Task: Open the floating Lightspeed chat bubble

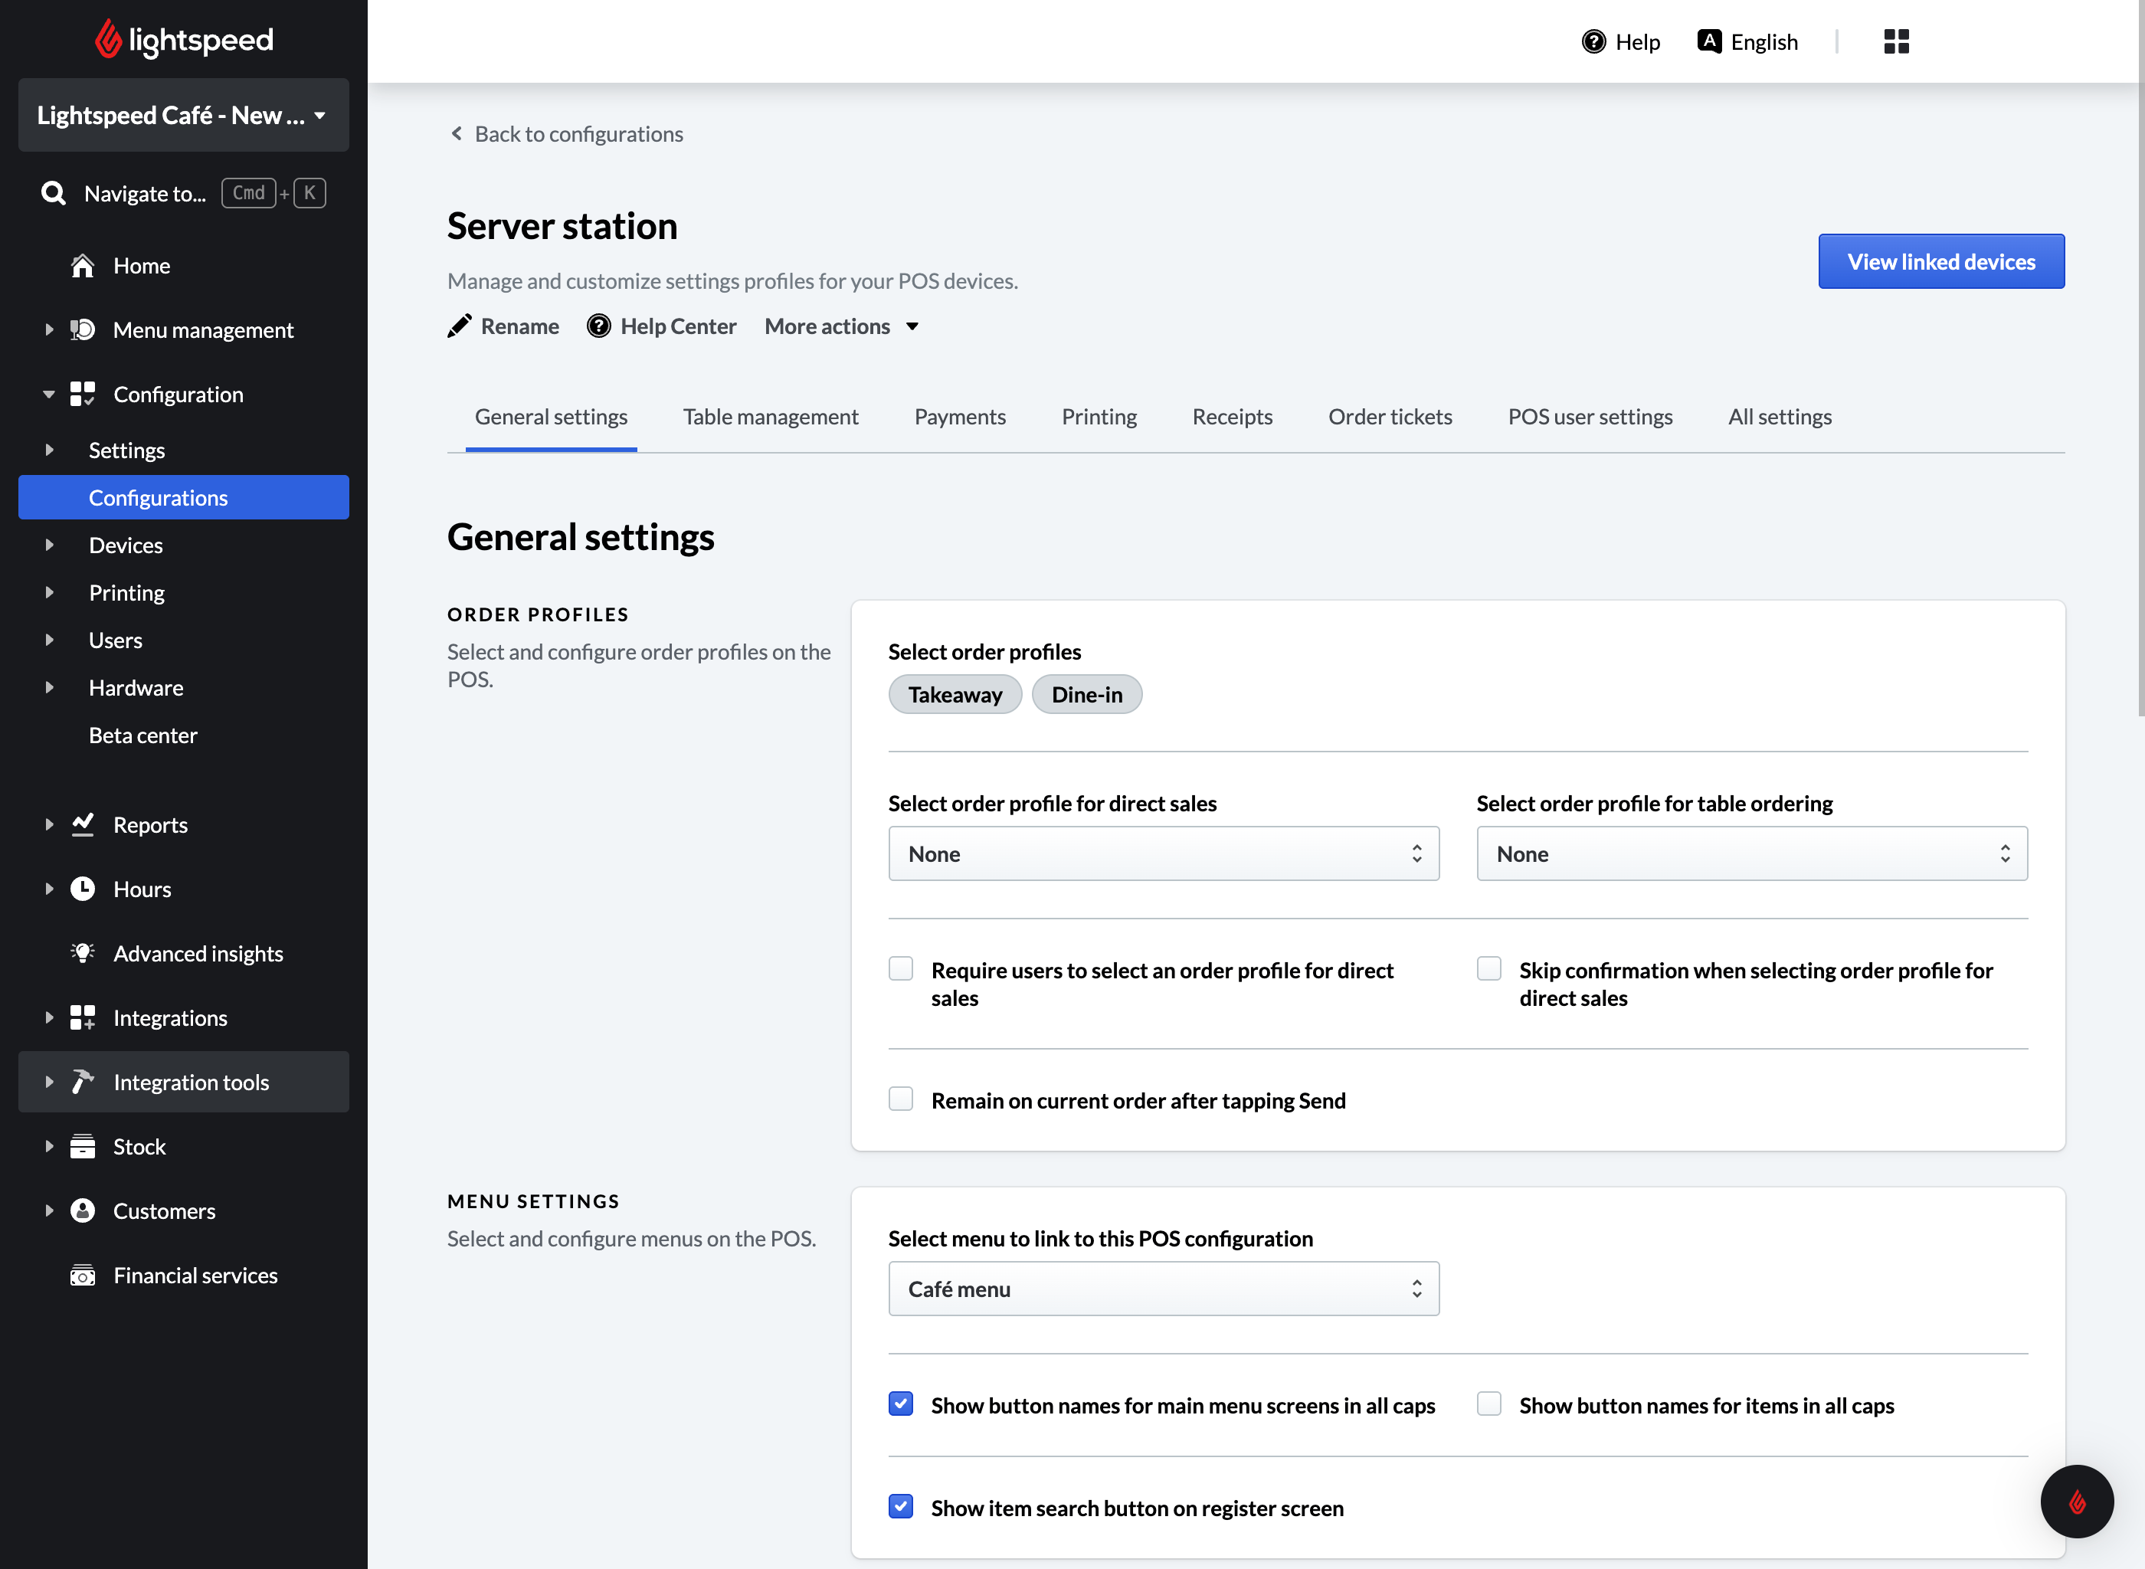Action: point(2076,1502)
